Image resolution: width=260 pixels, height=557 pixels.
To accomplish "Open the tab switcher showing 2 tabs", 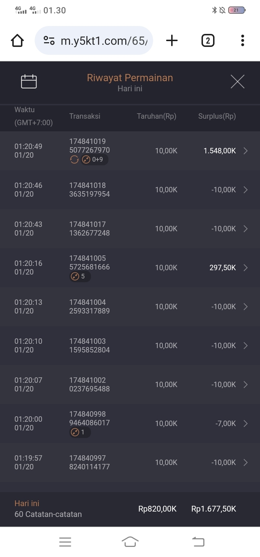I will pyautogui.click(x=208, y=40).
